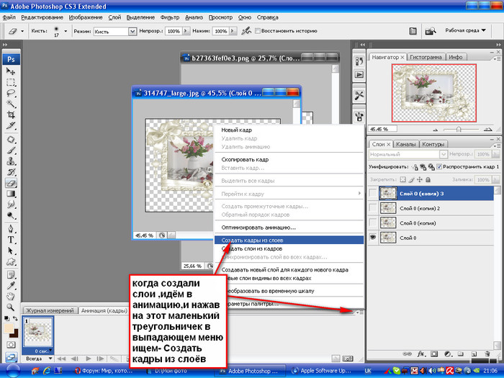This screenshot has width=504, height=378.
Task: Show layer Слой 0 (копия) 3
Action: point(372,194)
